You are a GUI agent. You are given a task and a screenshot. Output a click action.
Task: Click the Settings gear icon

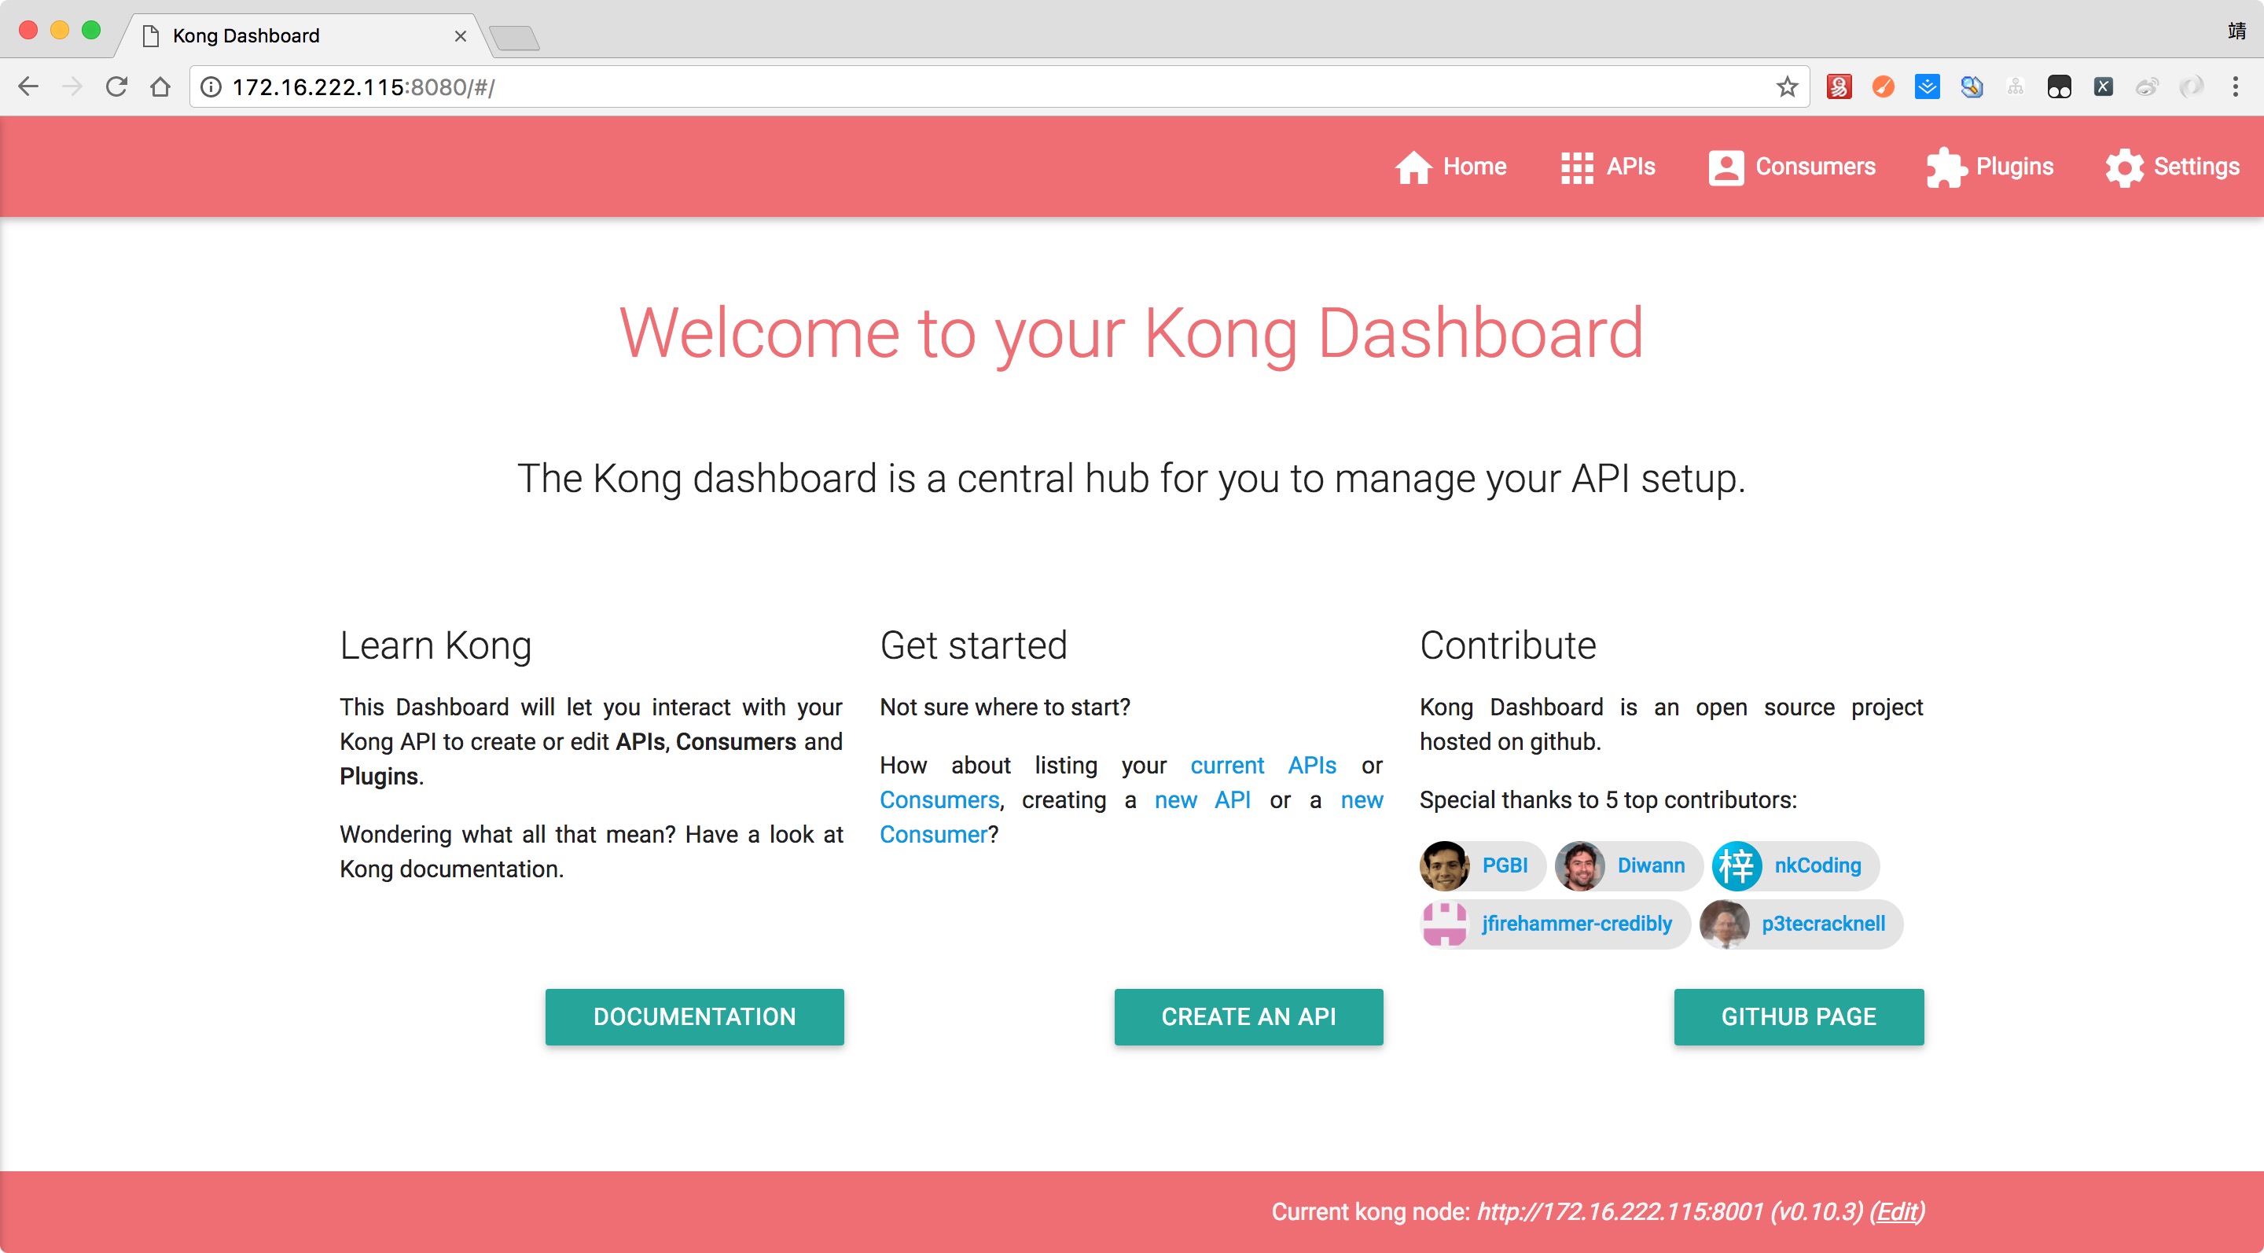coord(2124,167)
